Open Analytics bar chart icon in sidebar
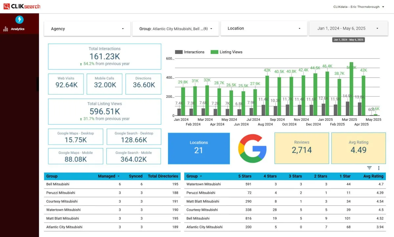The image size is (394, 237). 6,29
